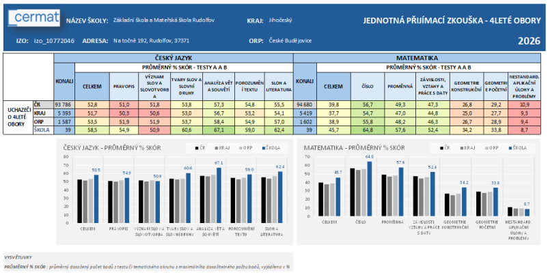Click the KRAJ cell value 25,0
The height and width of the screenshot is (277, 550).
coord(467,113)
